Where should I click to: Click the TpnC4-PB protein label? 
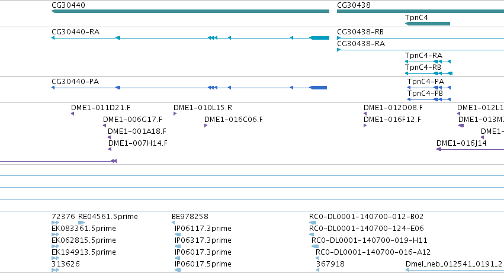click(x=425, y=94)
